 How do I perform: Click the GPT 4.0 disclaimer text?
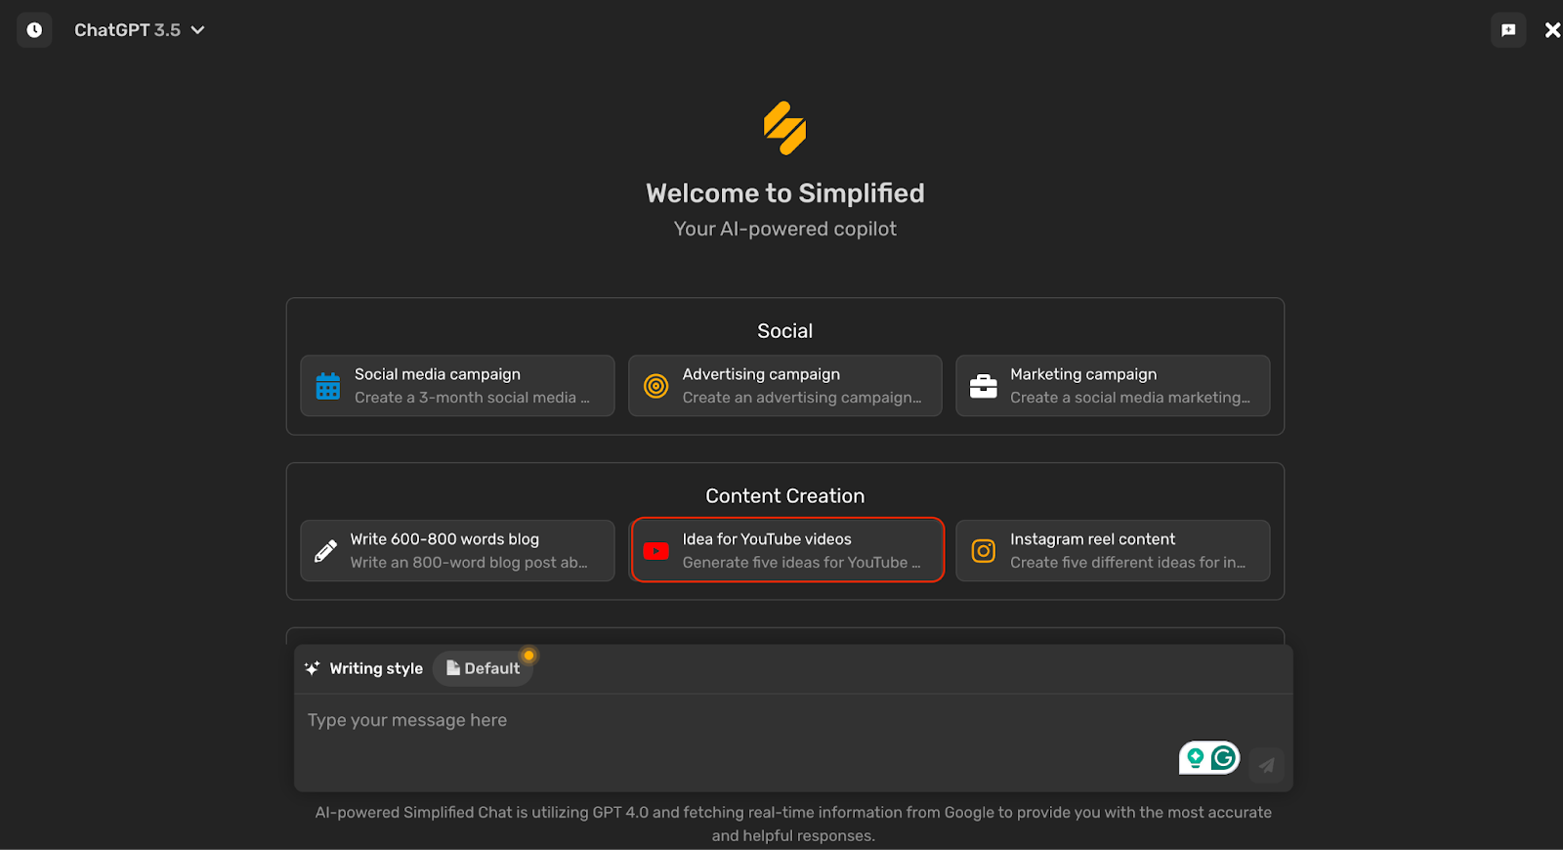(793, 824)
